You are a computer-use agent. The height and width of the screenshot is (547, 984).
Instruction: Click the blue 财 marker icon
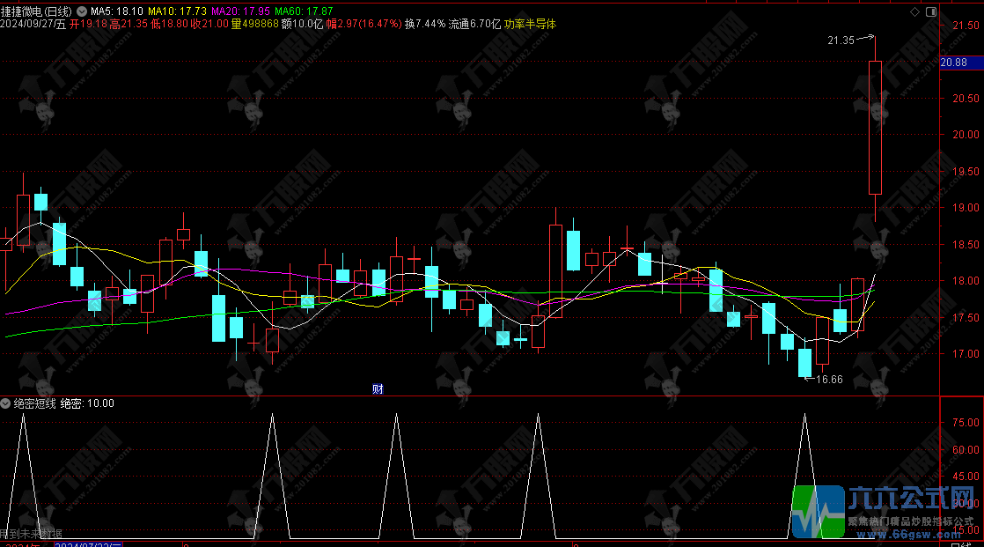pos(378,388)
